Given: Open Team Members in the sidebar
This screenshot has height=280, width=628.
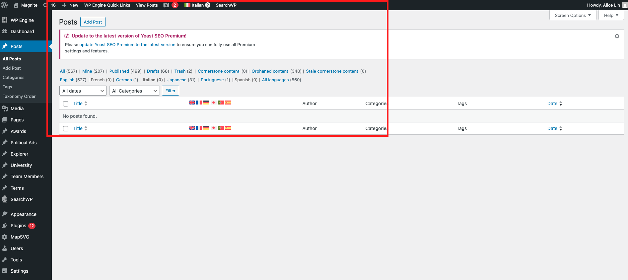Looking at the screenshot, I should click(27, 176).
